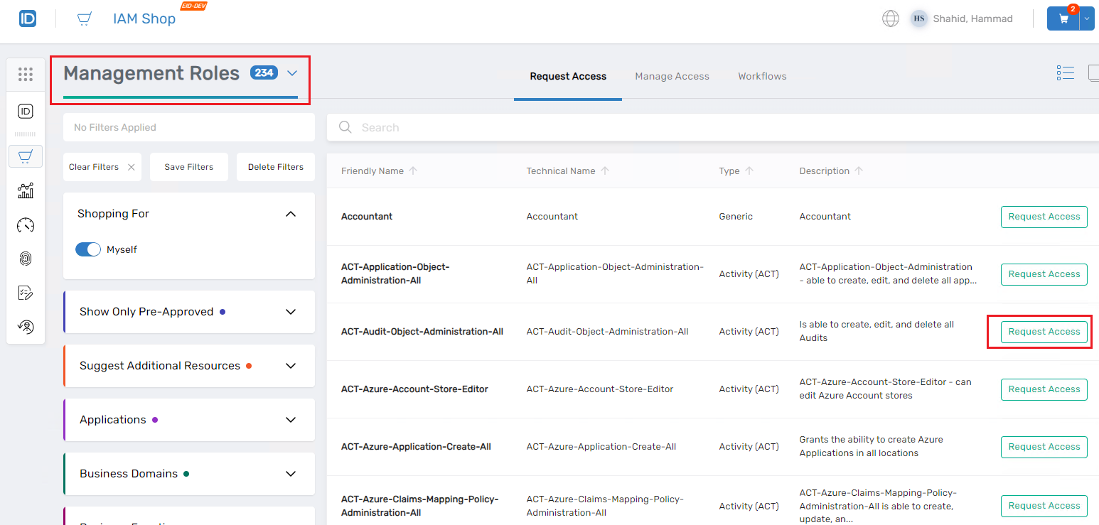The image size is (1099, 525).
Task: Click the IAM Shop cart icon in header
Action: pos(85,18)
